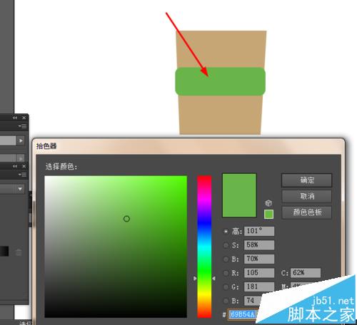Click the 选择颜色: label text
357x325 pixels.
coord(61,167)
